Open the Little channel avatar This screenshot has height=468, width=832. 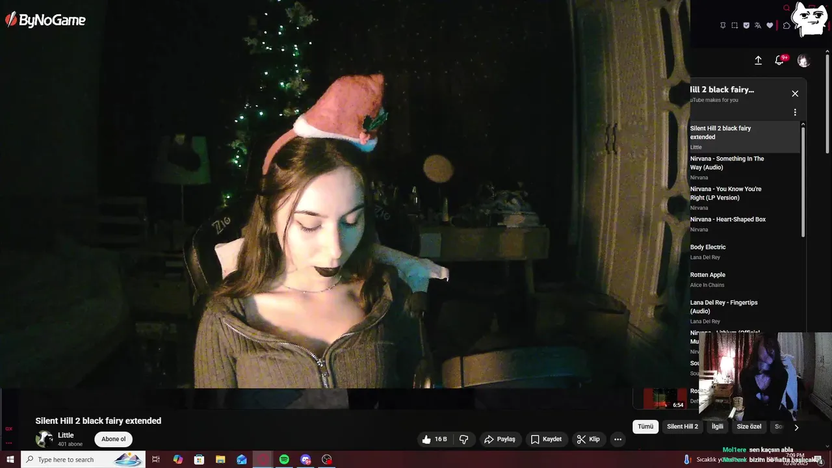pos(44,439)
